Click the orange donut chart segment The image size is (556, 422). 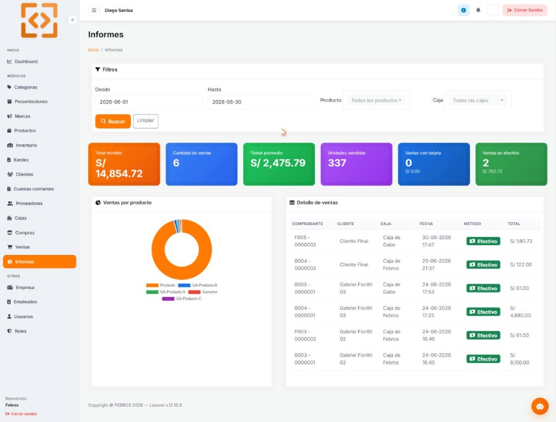pos(181,272)
